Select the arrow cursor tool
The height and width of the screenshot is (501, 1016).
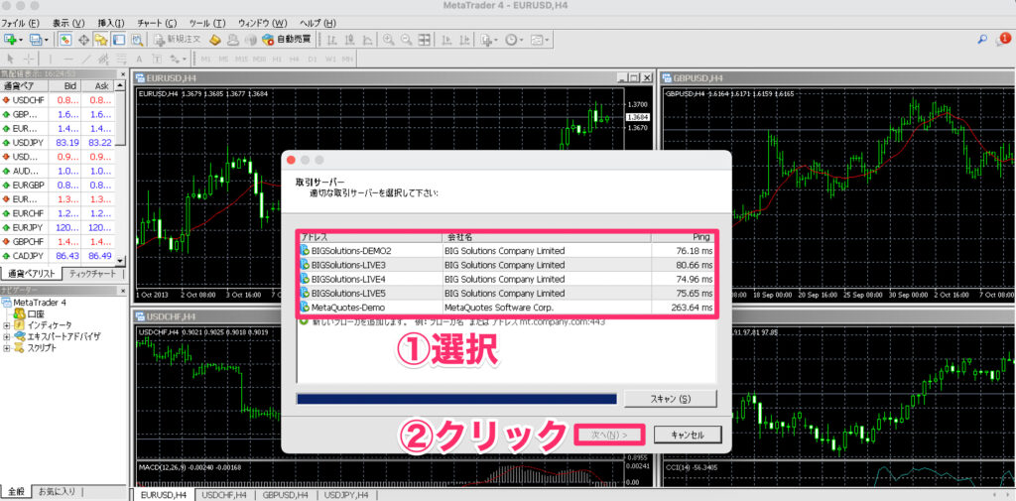pyautogui.click(x=10, y=59)
